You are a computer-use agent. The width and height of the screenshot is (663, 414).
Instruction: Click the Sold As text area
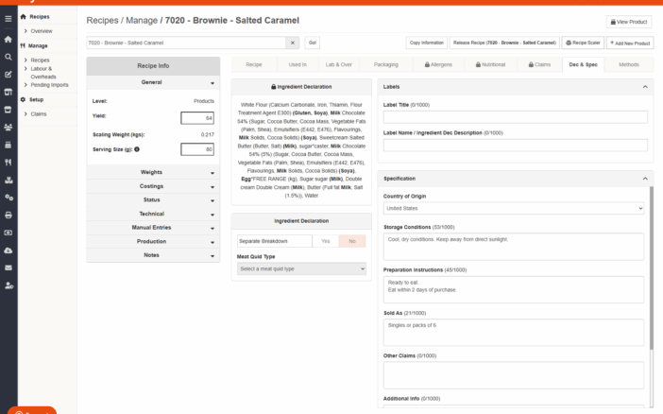[514, 333]
